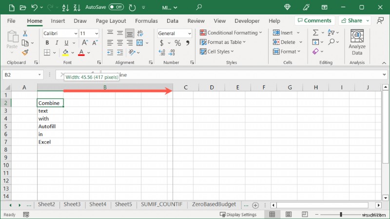Open Display Settings in status bar
The image size is (390, 219).
(238, 215)
